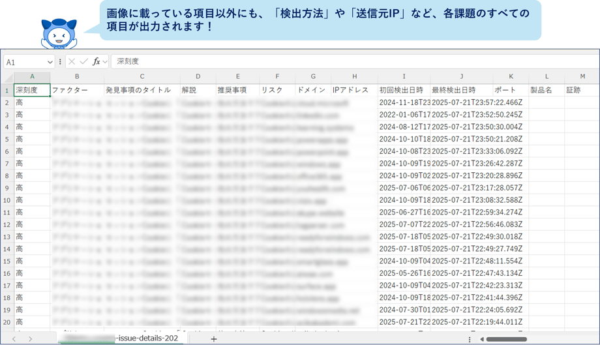
Task: Expand the fx dropdown chevron
Action: pyautogui.click(x=105, y=61)
